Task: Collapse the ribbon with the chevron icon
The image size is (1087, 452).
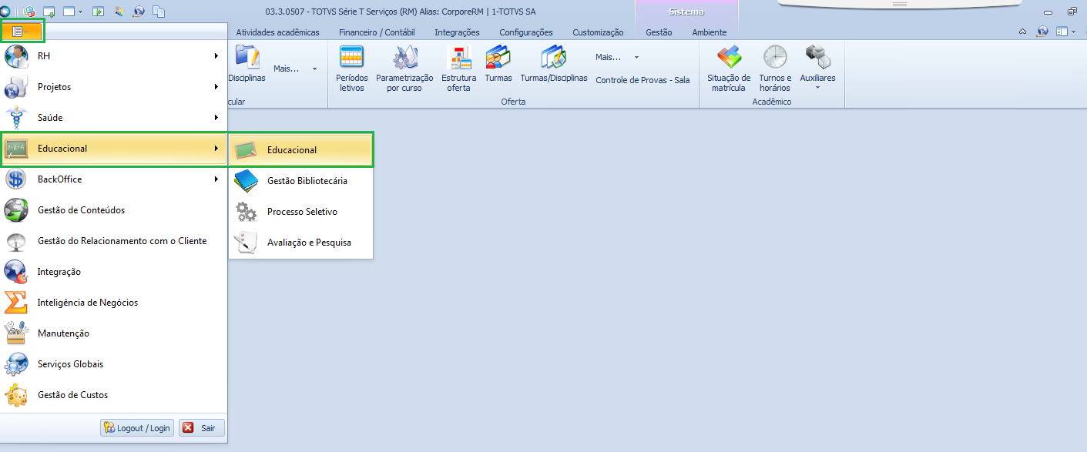Action: 1022,32
